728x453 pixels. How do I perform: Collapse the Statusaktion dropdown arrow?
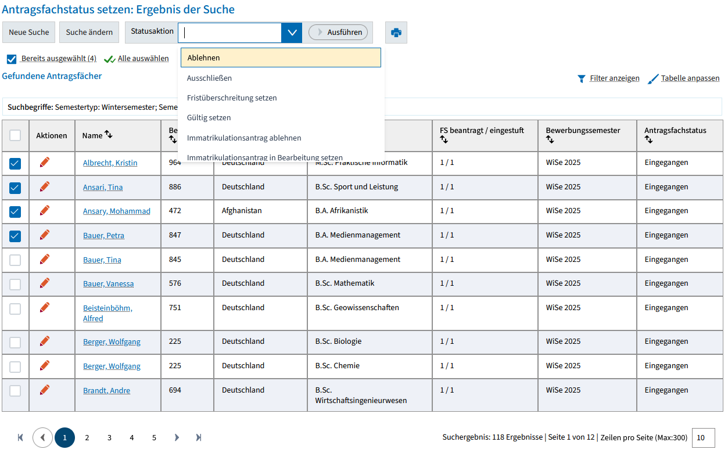pos(292,33)
